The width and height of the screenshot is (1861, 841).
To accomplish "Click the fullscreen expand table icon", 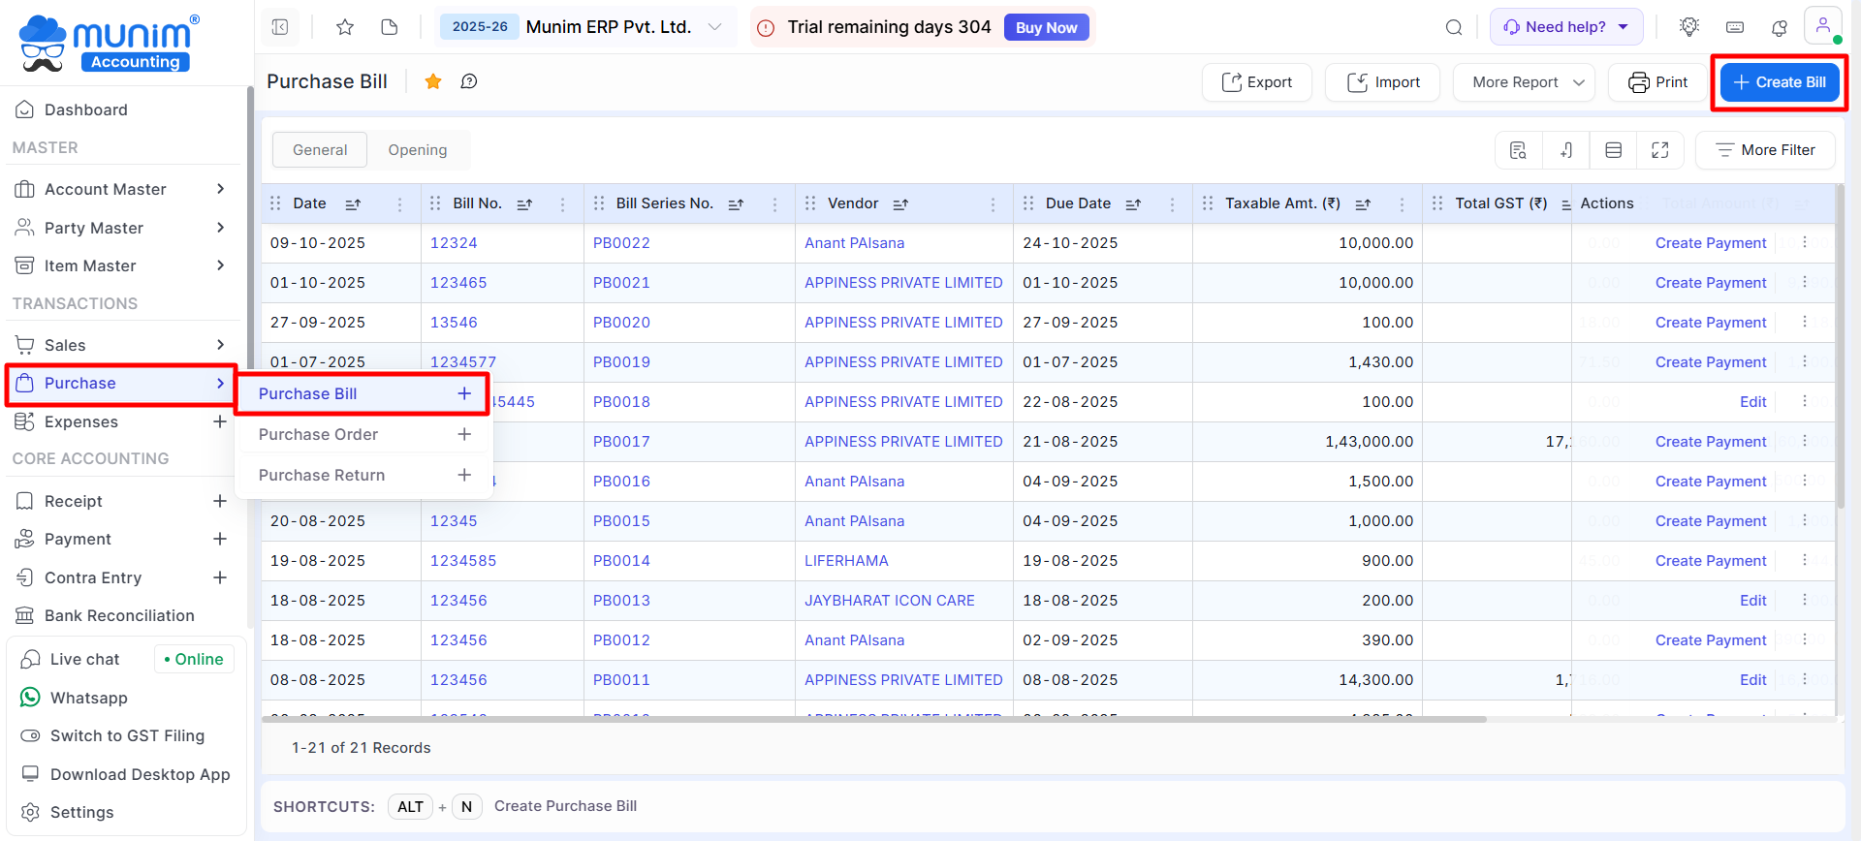I will pyautogui.click(x=1660, y=150).
